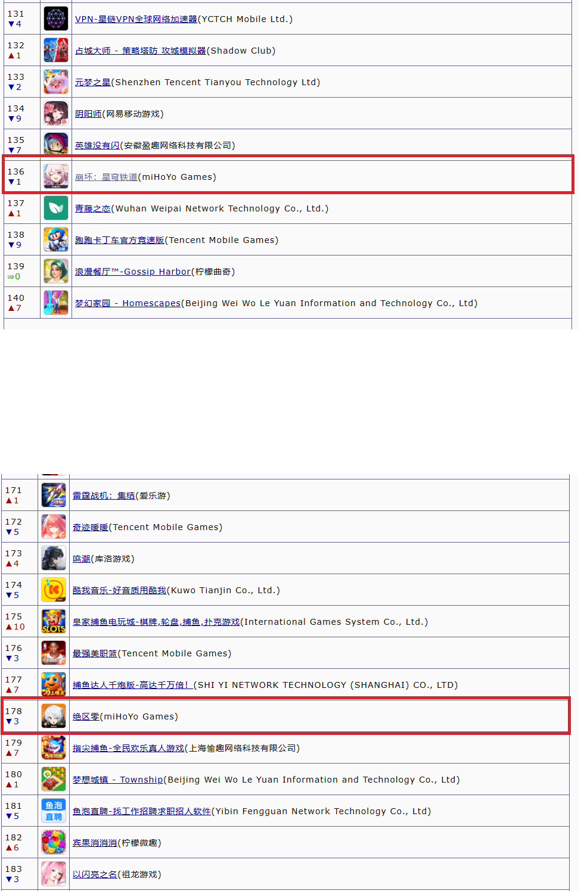The height and width of the screenshot is (891, 584).
Task: Click the '(库洛游戏)' developer text
Action: pyautogui.click(x=113, y=559)
